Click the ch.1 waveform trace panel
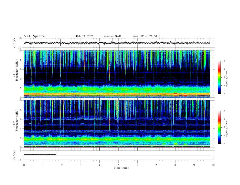Screen dimensions: 240x185 (x=118, y=43)
